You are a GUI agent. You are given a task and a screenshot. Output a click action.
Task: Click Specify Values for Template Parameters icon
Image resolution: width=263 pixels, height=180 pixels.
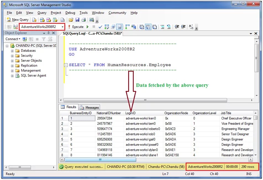191,27
